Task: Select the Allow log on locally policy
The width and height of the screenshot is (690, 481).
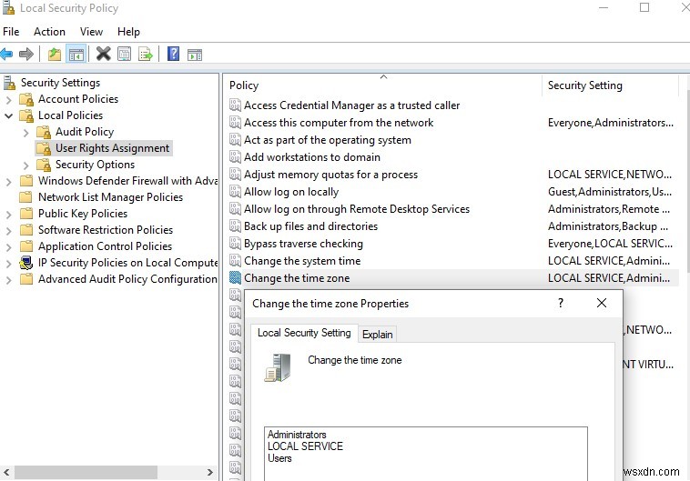Action: [x=291, y=192]
